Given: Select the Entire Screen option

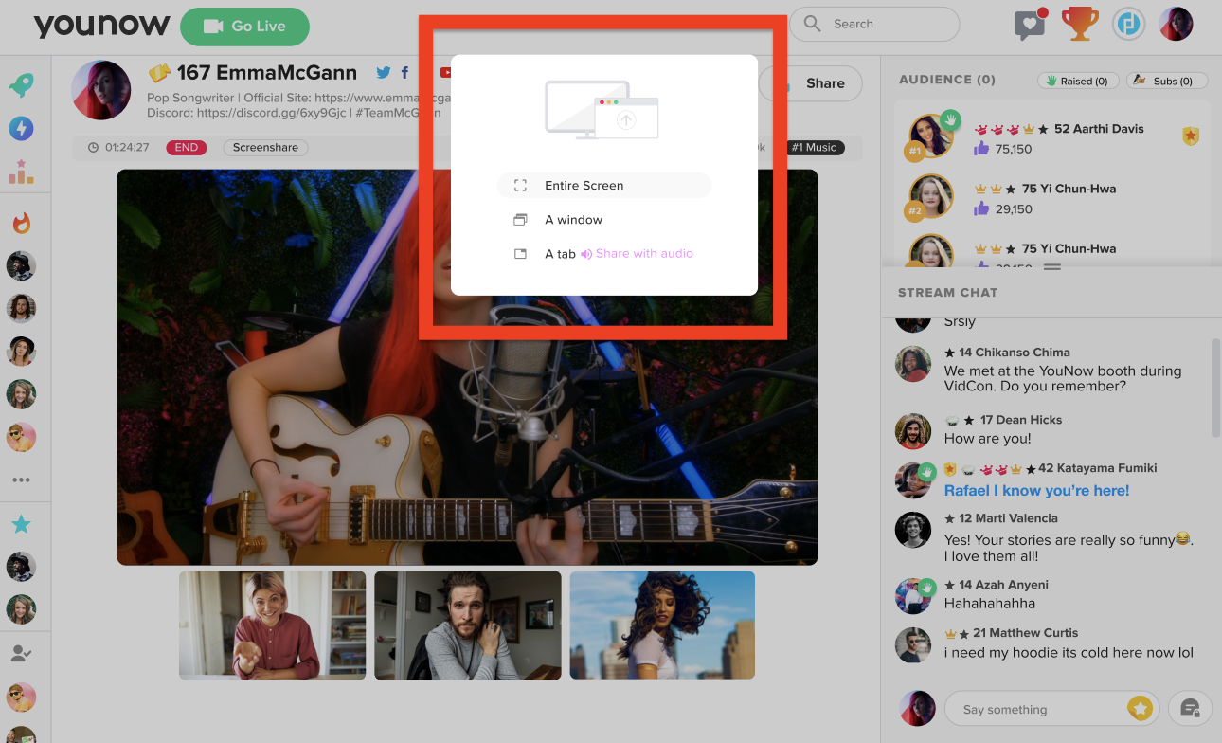Looking at the screenshot, I should pyautogui.click(x=604, y=186).
